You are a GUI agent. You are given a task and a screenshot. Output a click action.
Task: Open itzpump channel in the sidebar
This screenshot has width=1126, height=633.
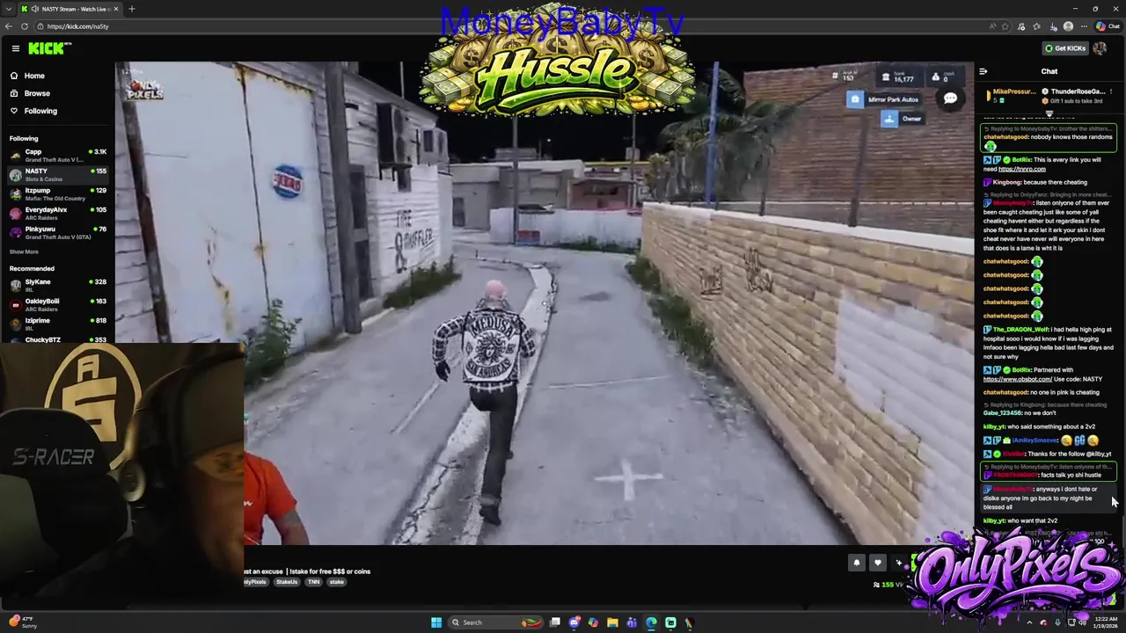57,194
